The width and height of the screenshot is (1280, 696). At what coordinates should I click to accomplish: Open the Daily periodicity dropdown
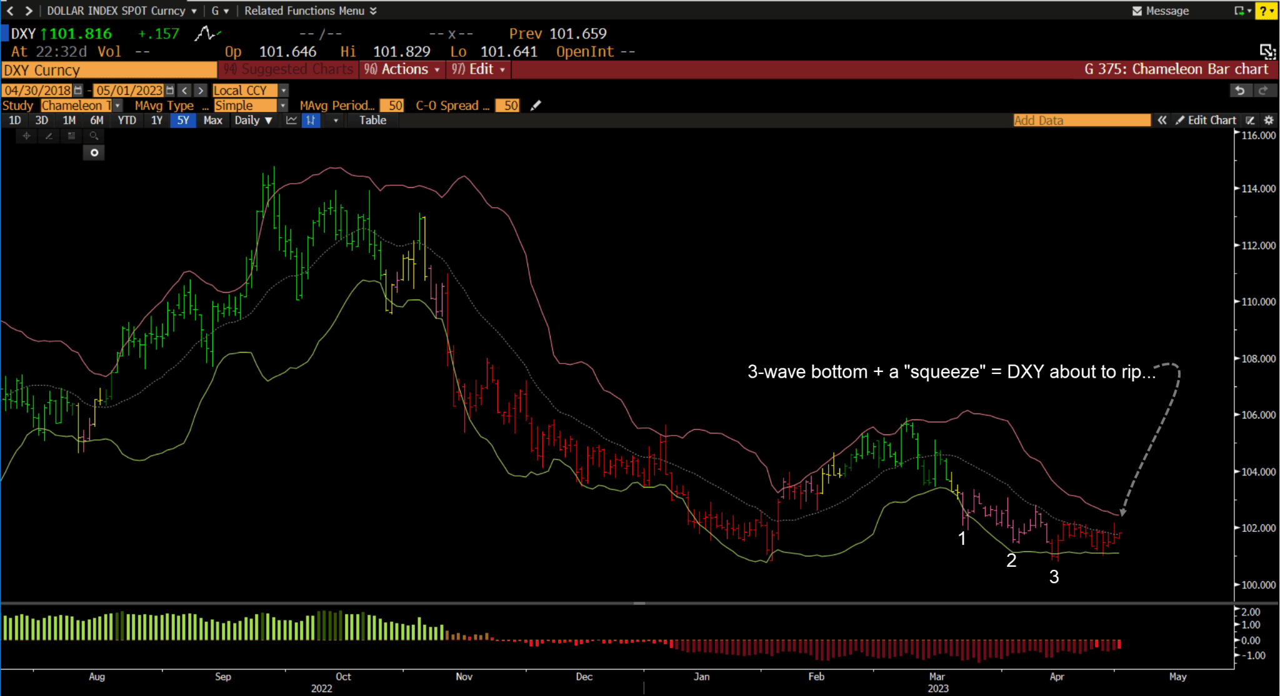[x=253, y=120]
